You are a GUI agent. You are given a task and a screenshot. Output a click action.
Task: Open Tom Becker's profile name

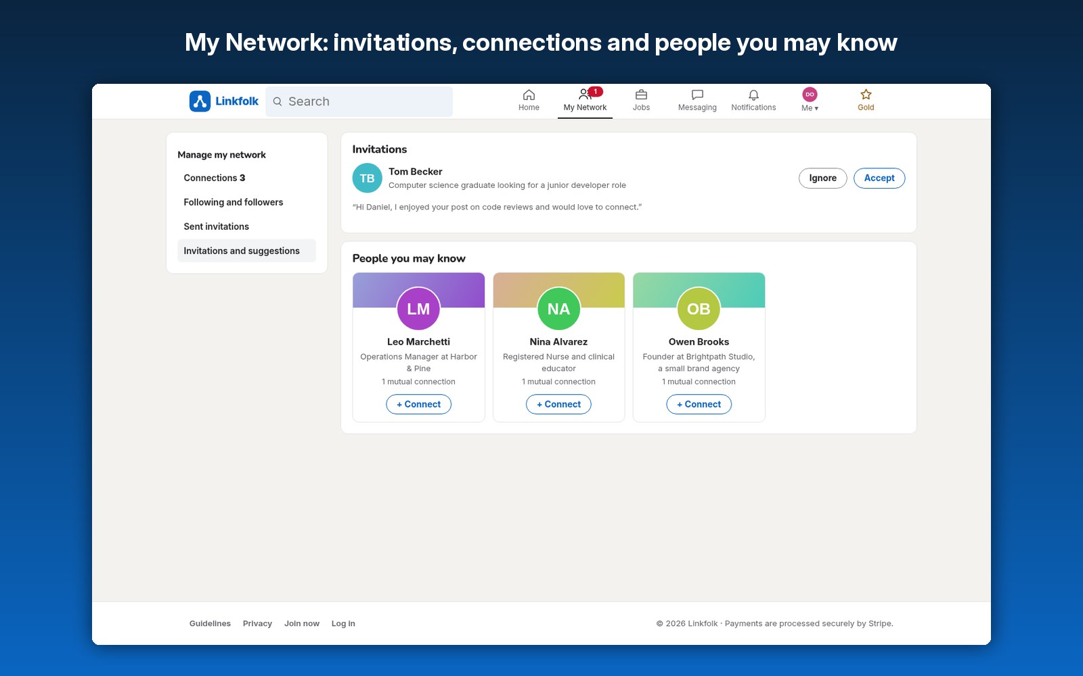coord(416,172)
